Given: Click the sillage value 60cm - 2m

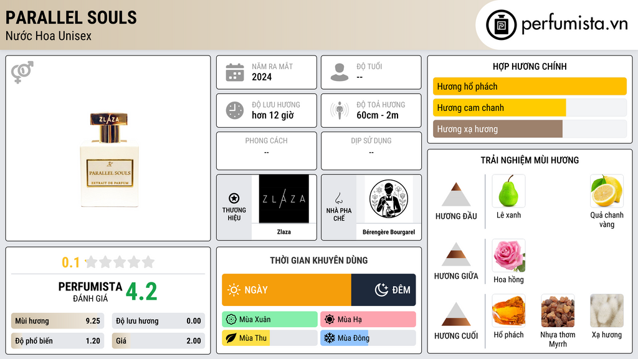Looking at the screenshot, I should point(378,115).
